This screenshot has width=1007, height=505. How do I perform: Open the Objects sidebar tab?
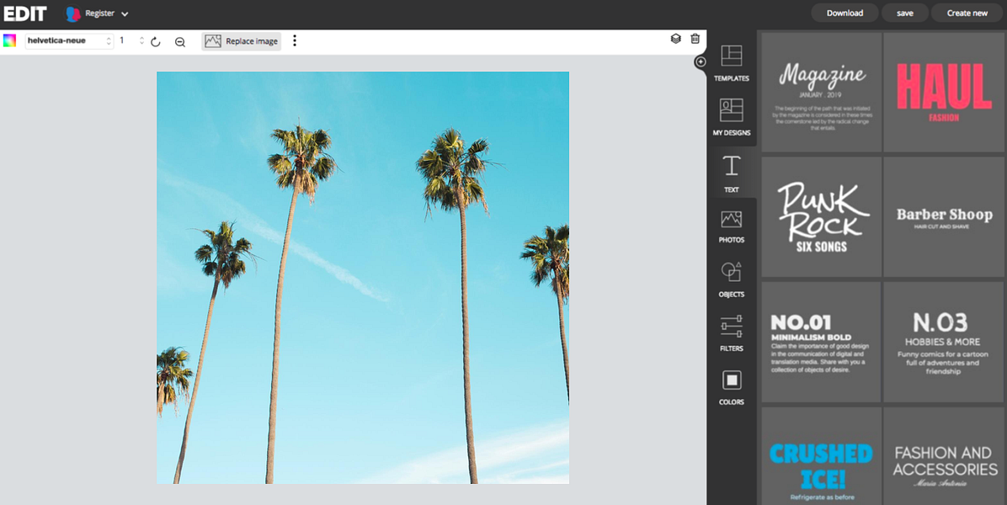pyautogui.click(x=732, y=279)
